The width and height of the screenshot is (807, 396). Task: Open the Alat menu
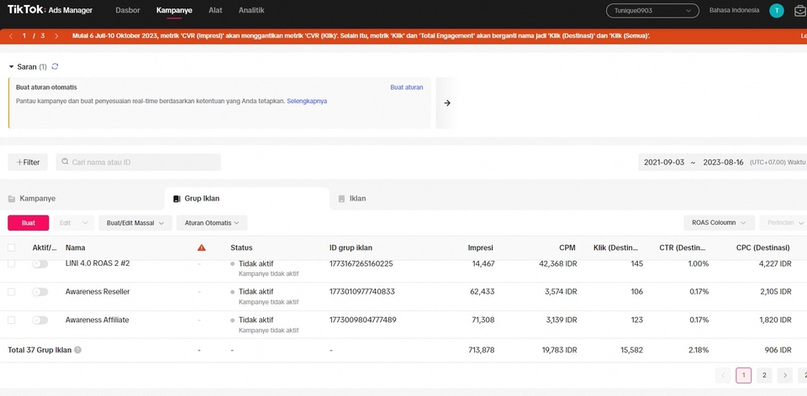216,10
